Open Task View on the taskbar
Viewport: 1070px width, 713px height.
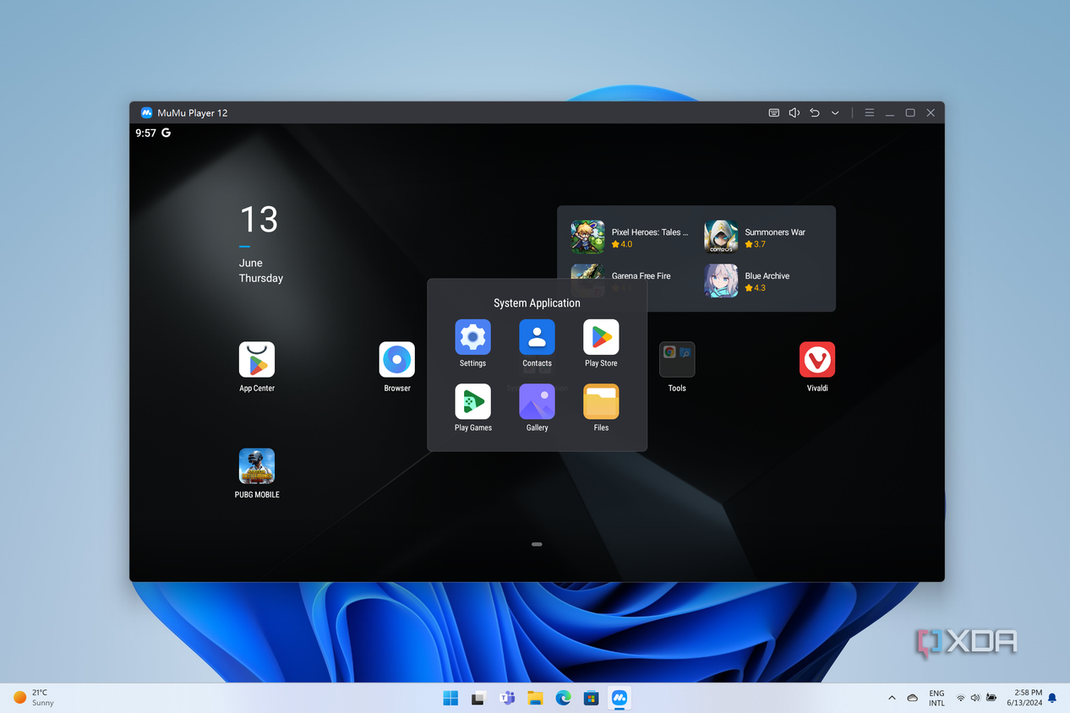tap(478, 698)
